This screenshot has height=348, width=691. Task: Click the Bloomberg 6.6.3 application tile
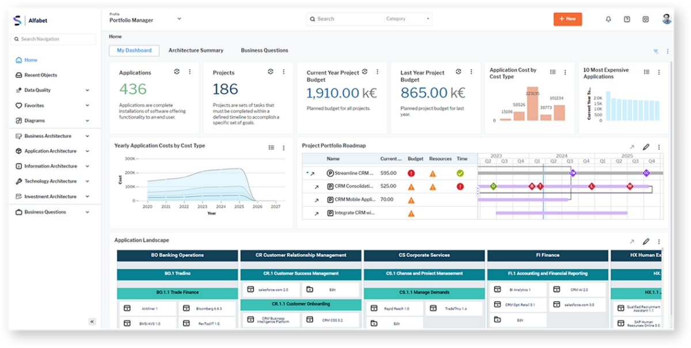click(207, 308)
